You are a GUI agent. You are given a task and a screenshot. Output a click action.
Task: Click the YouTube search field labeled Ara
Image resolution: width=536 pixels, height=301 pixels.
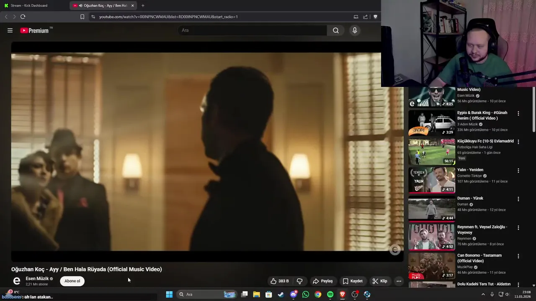(253, 31)
